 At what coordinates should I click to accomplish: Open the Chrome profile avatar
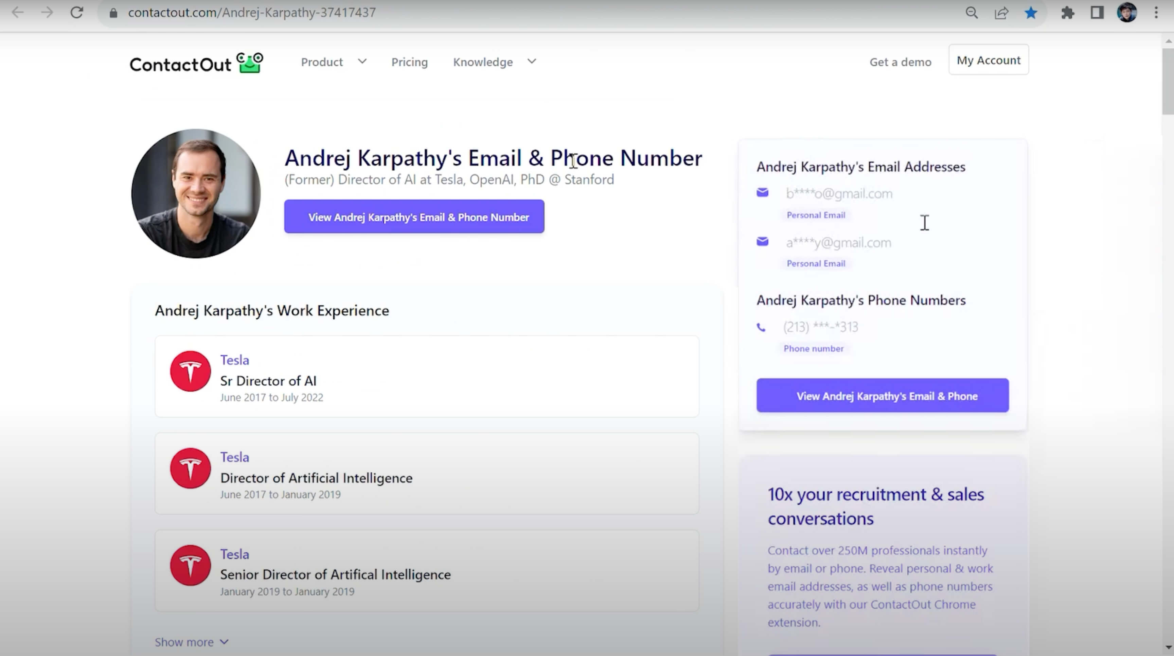tap(1126, 12)
